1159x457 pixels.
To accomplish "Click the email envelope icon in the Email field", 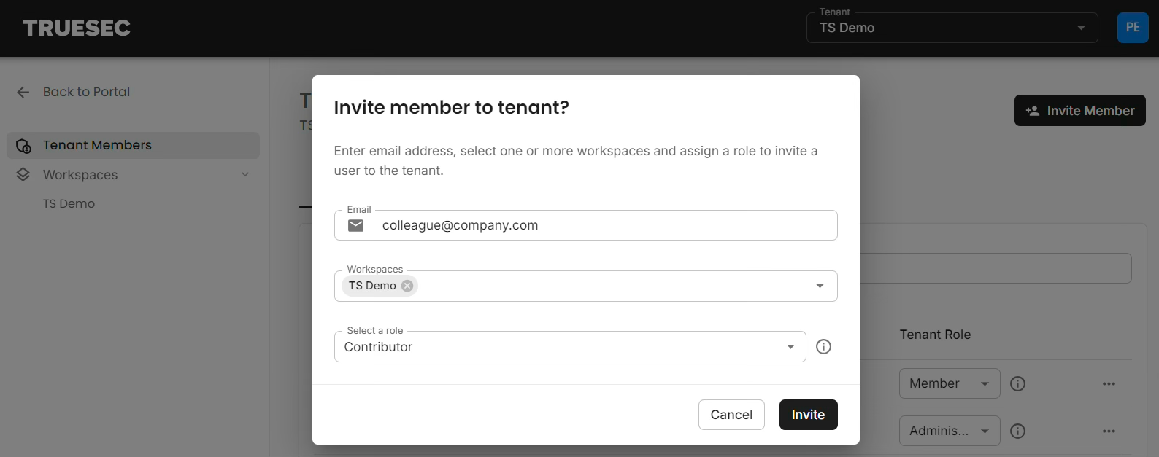I will tap(355, 225).
